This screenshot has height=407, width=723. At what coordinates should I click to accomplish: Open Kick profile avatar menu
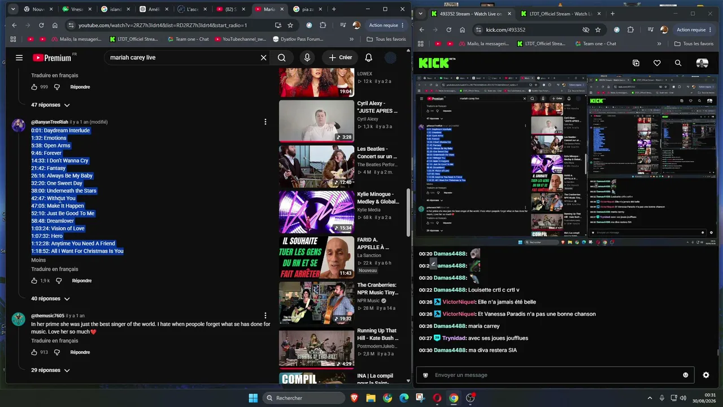point(702,63)
